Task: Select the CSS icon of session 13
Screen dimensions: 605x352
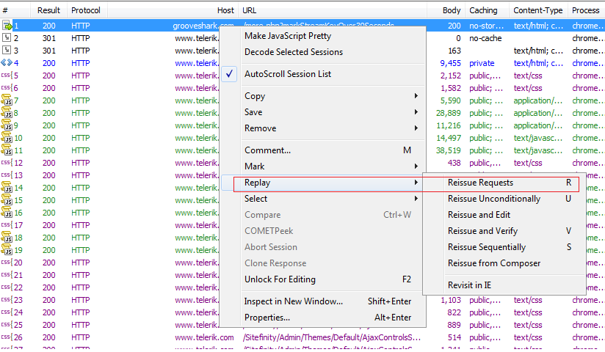Action: tap(7, 175)
